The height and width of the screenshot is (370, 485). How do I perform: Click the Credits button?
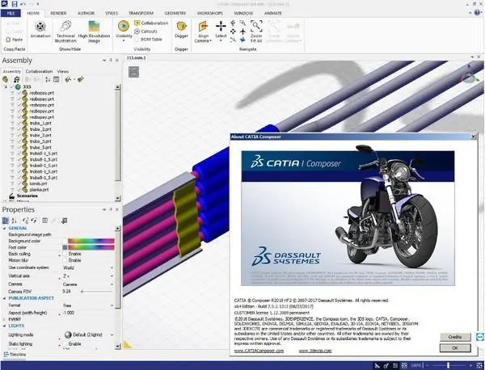pyautogui.click(x=455, y=337)
